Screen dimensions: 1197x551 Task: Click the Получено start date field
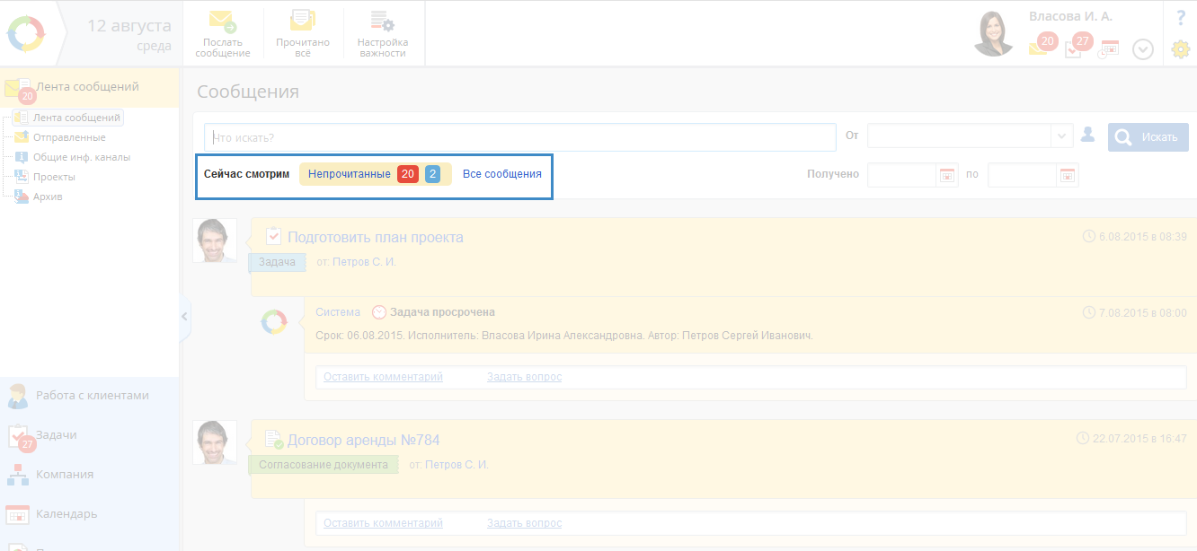[x=901, y=175]
